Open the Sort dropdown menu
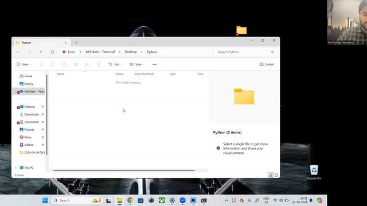This screenshot has height=206, width=367. [x=116, y=64]
